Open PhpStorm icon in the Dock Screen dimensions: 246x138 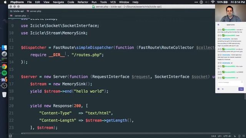(4, 79)
